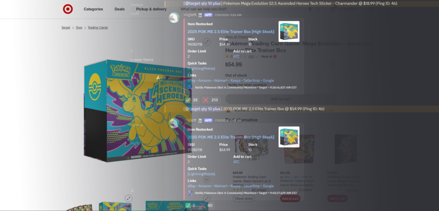Viewport: 439px width, 211px height.
Task: Click the expand image icon below the main product photo
Action: pos(128,198)
